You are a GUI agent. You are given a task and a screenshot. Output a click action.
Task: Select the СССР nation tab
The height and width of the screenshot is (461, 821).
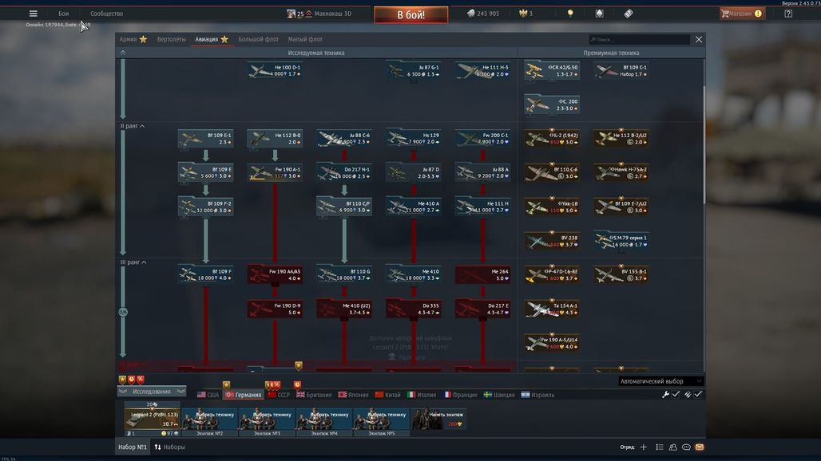tap(279, 395)
